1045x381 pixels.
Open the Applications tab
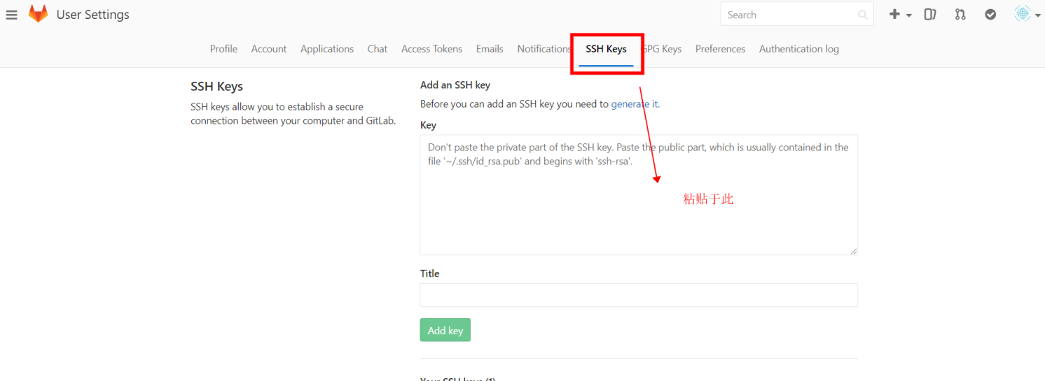pyautogui.click(x=327, y=49)
